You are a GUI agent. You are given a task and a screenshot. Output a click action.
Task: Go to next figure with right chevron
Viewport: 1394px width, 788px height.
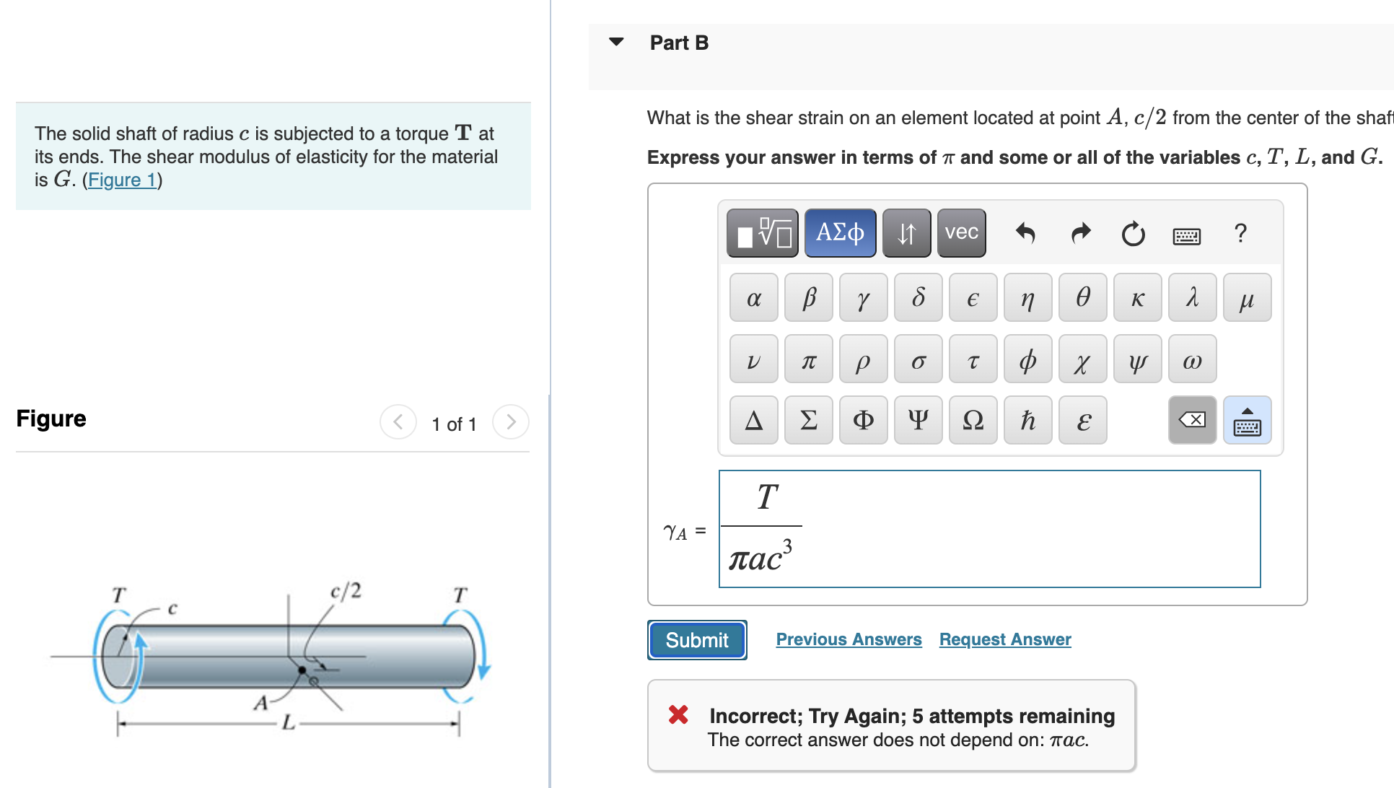click(511, 423)
